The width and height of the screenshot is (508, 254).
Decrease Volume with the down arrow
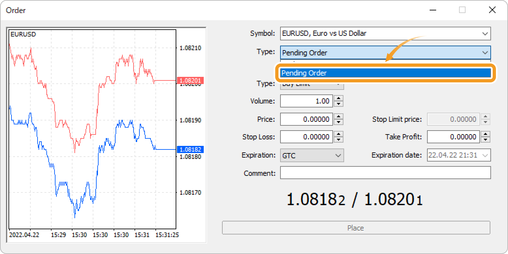pos(339,104)
